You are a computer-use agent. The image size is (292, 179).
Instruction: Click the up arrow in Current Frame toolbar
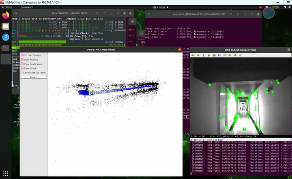pos(204,55)
